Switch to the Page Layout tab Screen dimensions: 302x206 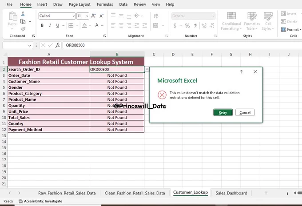79,4
